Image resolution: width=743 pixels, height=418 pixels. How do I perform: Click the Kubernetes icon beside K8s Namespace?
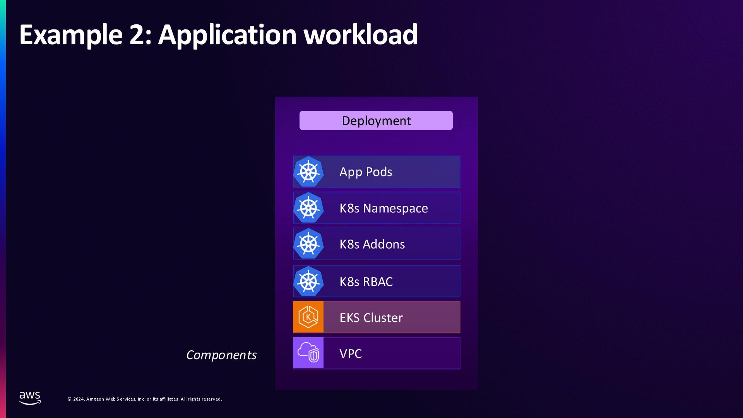click(x=308, y=207)
